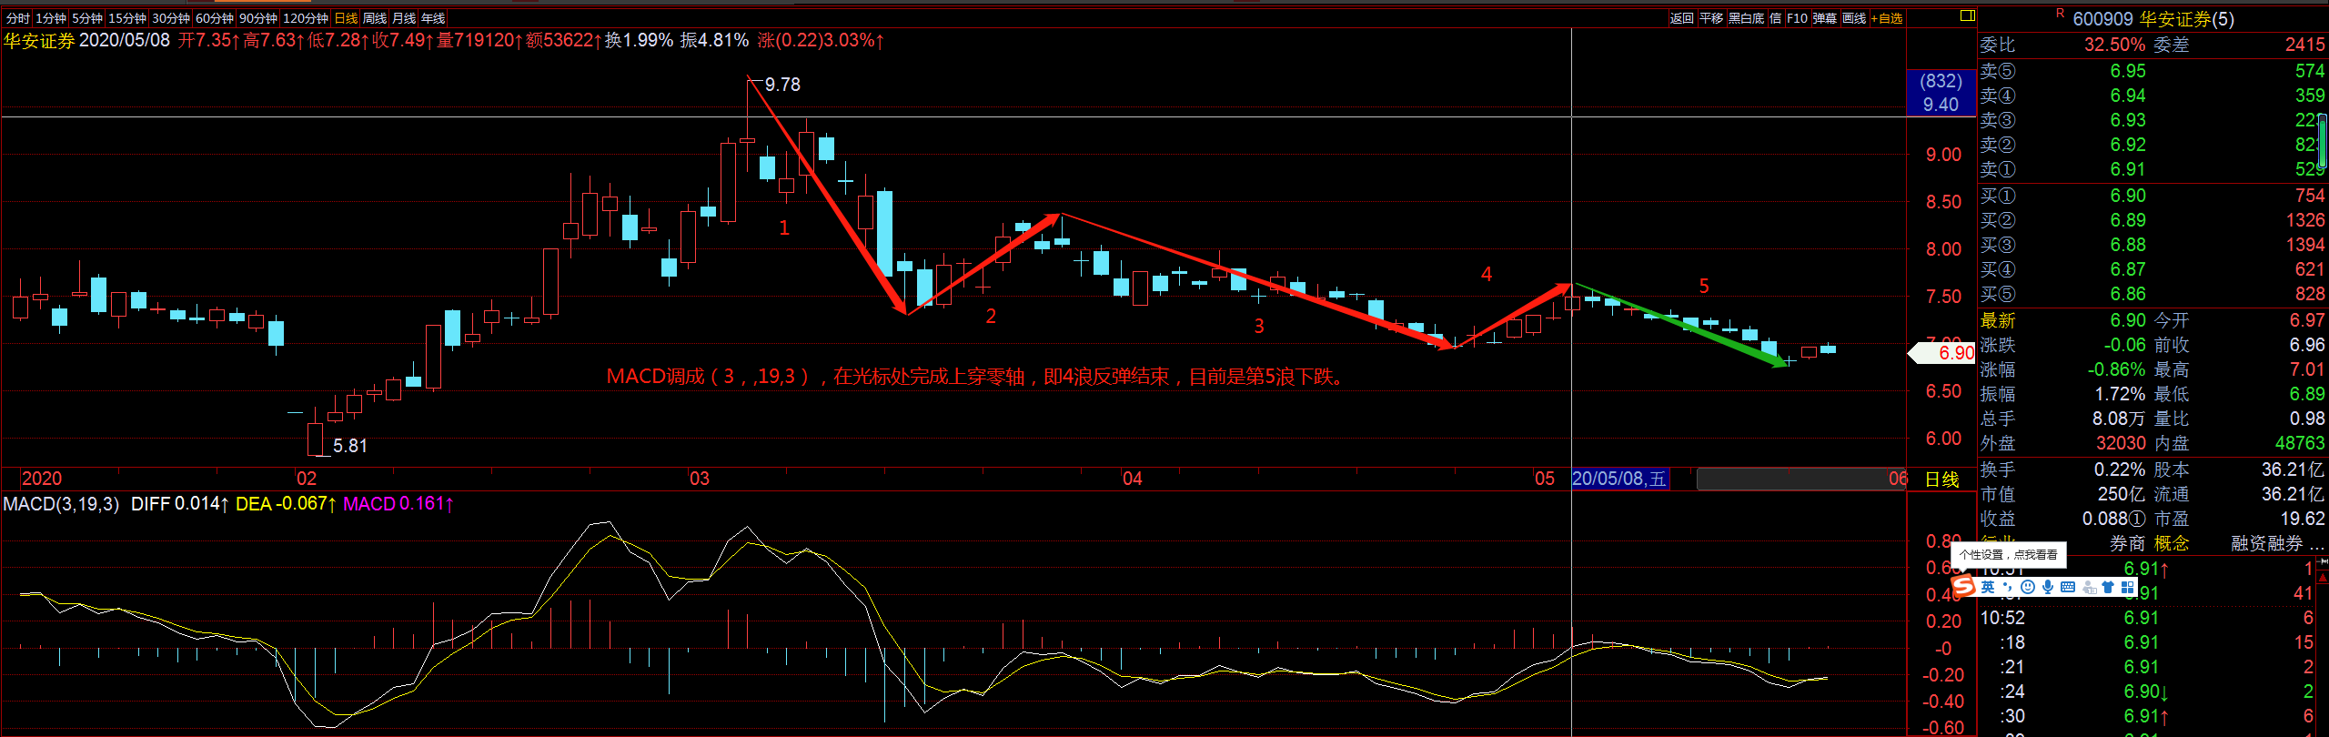The image size is (2329, 737).
Task: Click the 买⑤ bid row at 6.86
Action: click(2153, 294)
